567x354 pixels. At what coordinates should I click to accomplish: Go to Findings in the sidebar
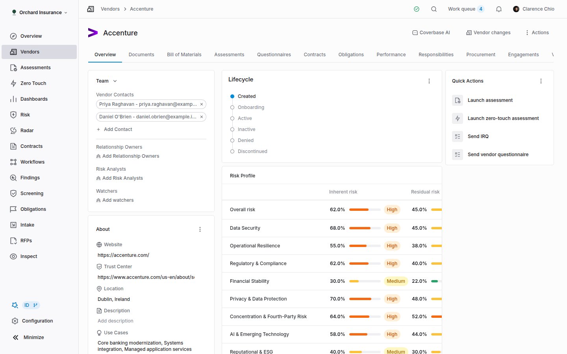(x=39, y=178)
